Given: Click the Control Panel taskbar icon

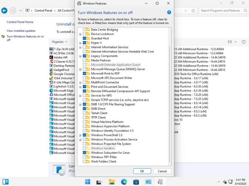Looking at the screenshot, I should tap(148, 182).
